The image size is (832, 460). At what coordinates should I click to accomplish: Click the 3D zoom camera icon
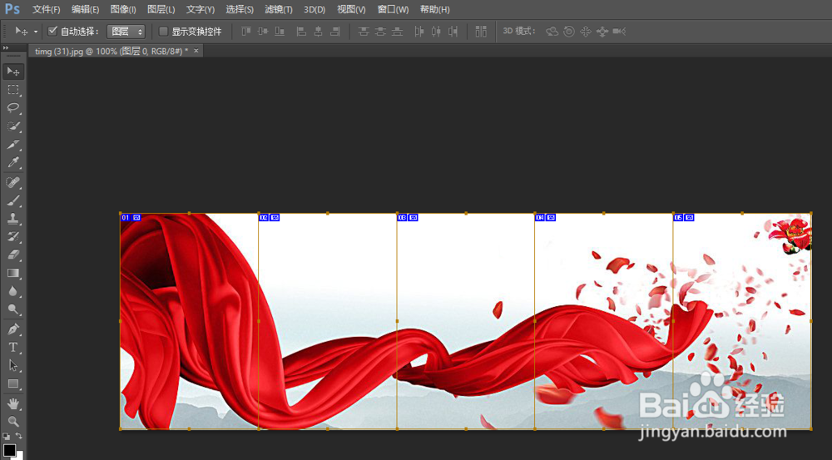pos(619,32)
